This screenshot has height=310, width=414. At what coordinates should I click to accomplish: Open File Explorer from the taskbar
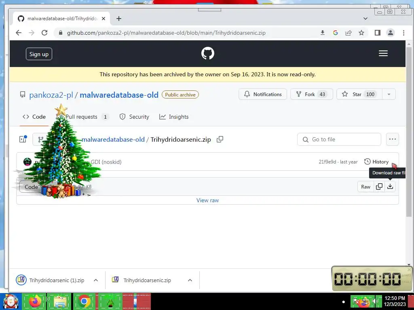(x=60, y=301)
